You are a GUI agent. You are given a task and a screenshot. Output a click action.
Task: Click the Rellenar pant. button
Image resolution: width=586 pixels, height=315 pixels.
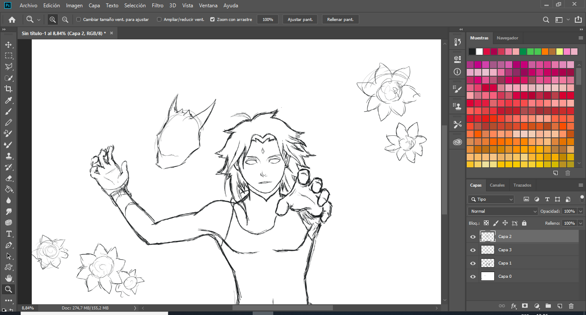[x=340, y=20]
